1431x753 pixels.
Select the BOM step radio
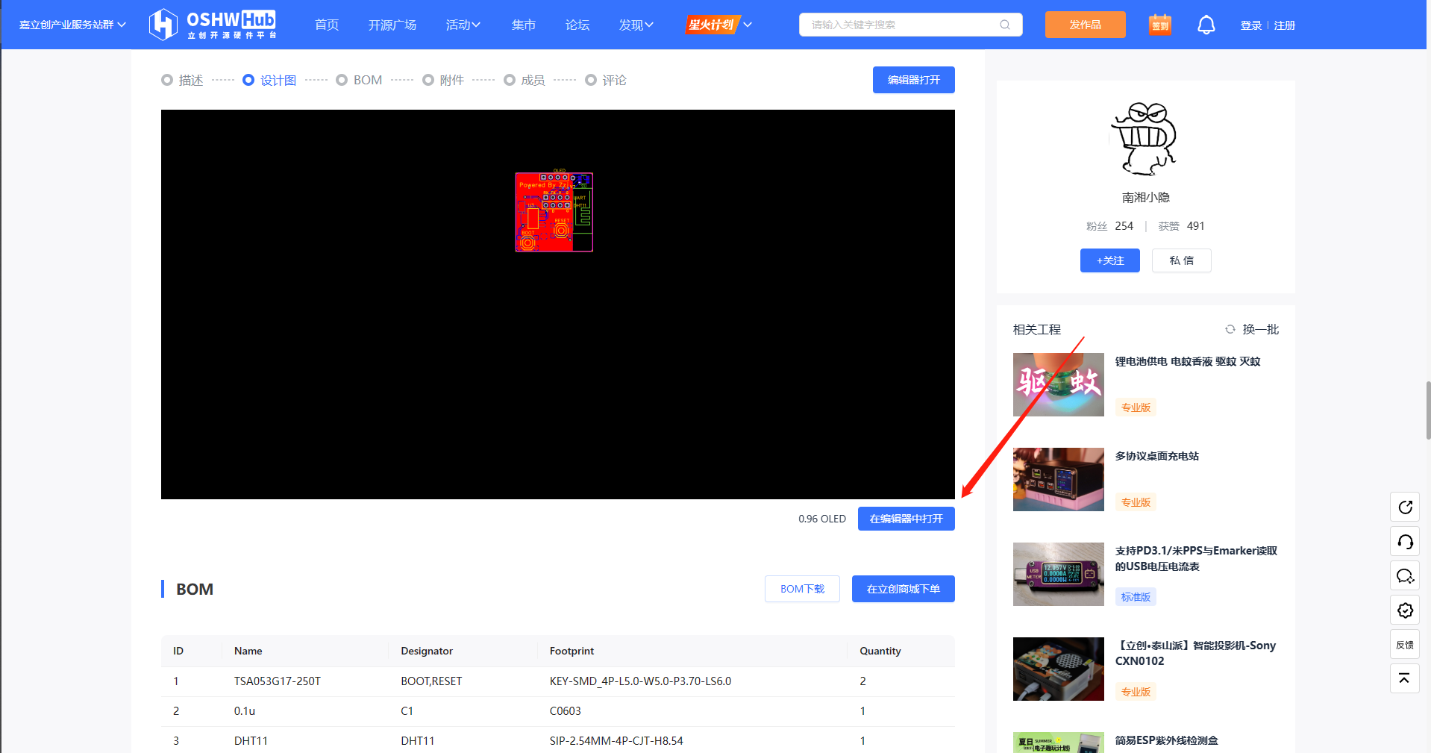pos(342,80)
